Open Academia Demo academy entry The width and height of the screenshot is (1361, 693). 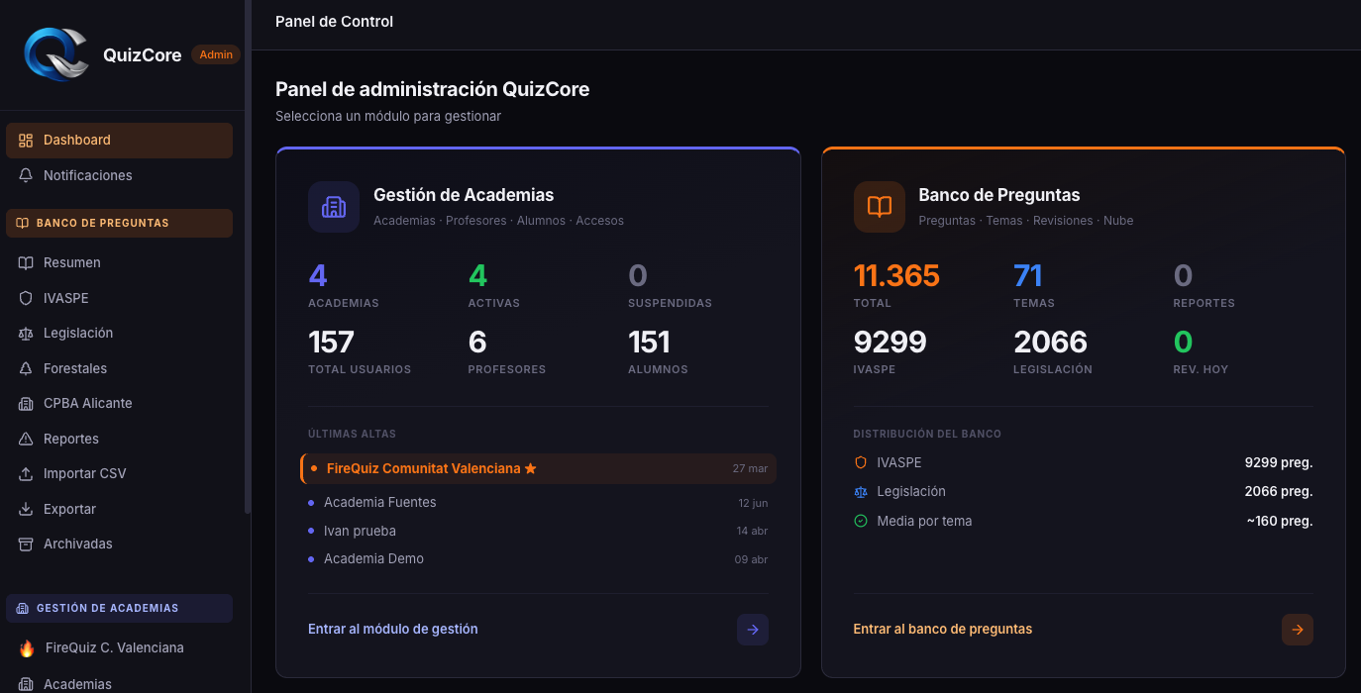(538, 559)
